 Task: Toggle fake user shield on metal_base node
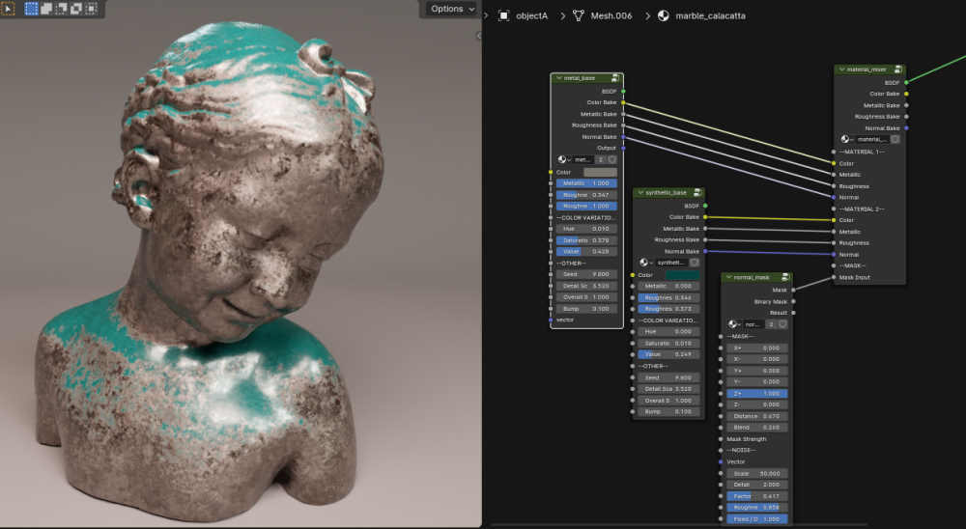(x=614, y=159)
